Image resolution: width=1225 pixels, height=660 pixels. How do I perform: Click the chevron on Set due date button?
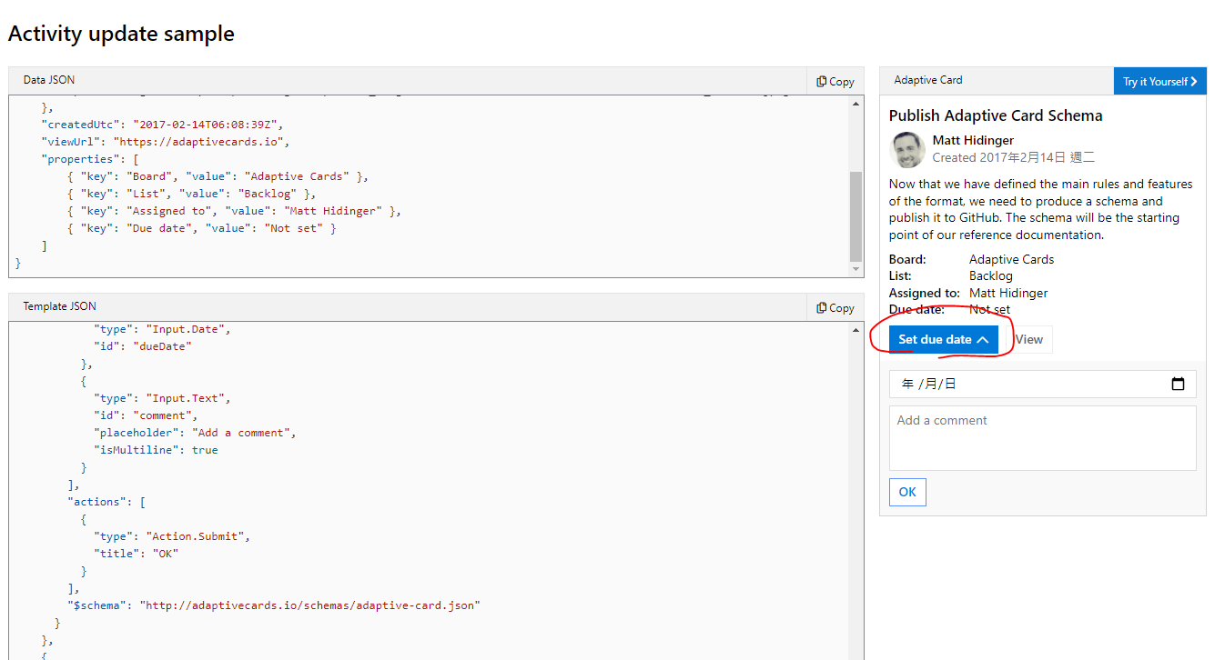(x=980, y=338)
